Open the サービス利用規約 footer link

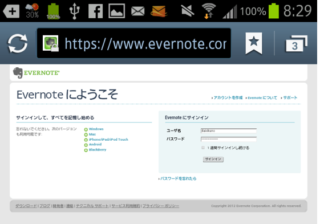pos(125,206)
